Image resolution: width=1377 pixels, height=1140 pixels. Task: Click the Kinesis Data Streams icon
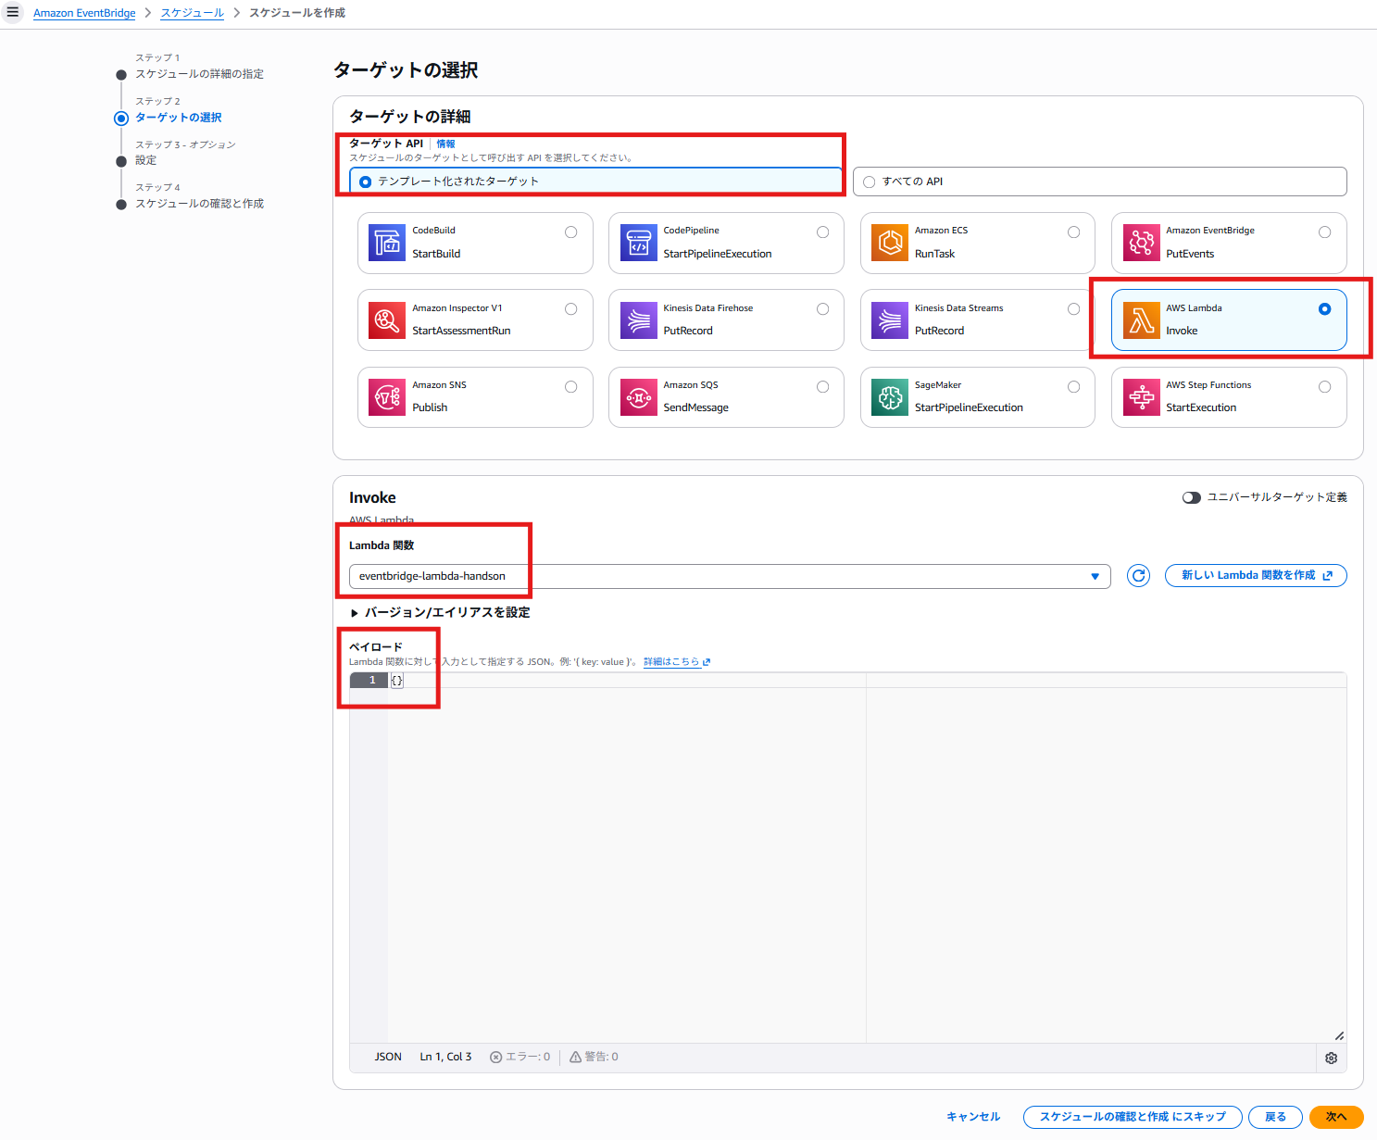[890, 320]
